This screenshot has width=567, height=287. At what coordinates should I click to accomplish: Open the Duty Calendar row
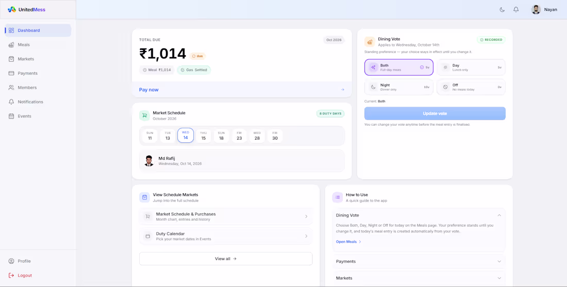(226, 236)
